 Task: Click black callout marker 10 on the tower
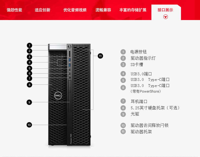coord(29,125)
